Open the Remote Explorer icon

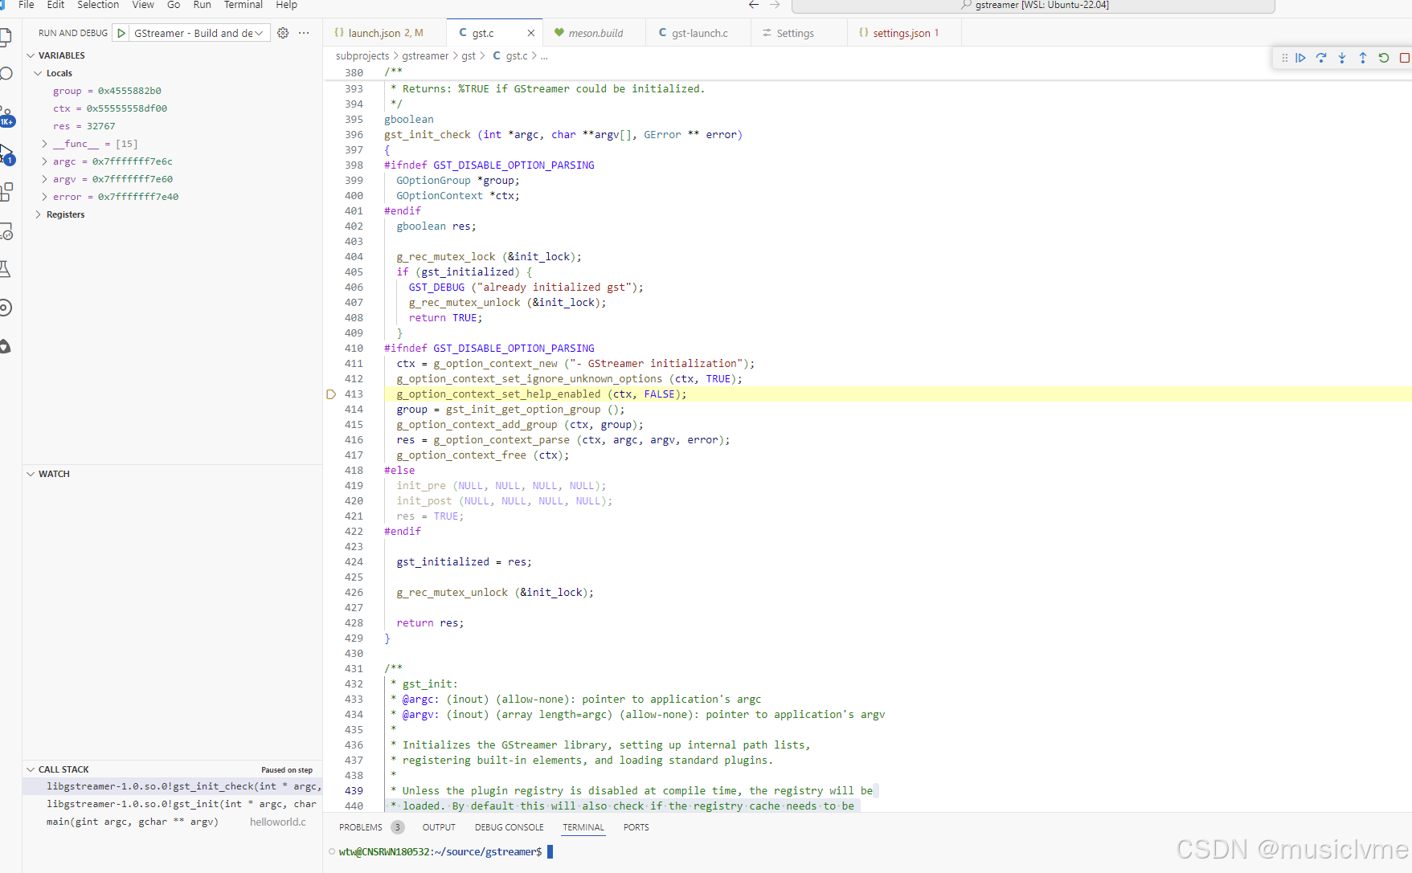tap(6, 231)
